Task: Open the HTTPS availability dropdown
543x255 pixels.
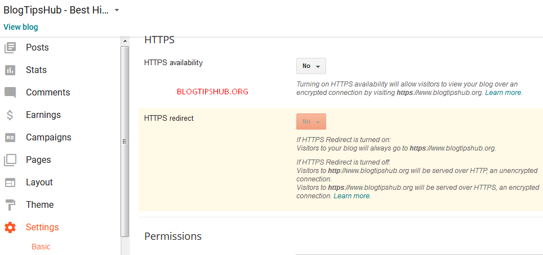Action: click(311, 66)
